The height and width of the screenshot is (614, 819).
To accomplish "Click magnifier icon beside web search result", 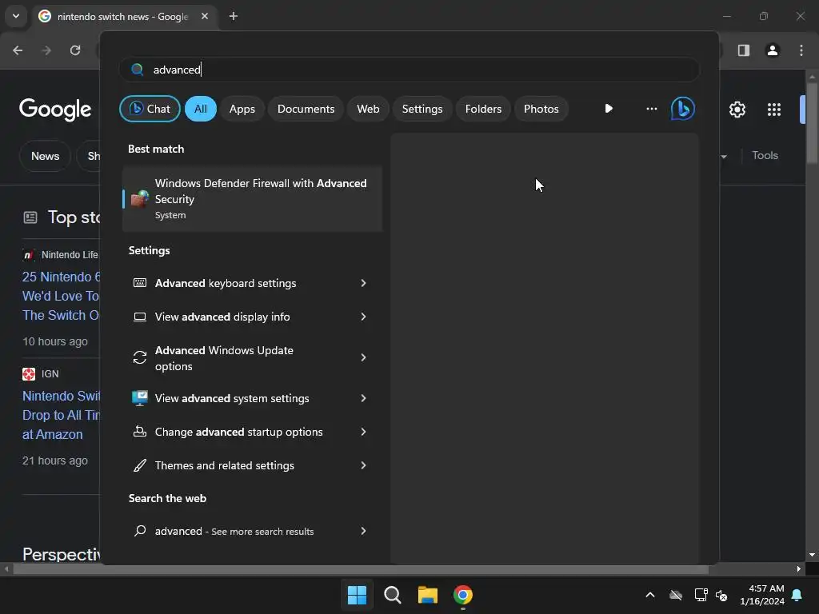I will point(140,531).
